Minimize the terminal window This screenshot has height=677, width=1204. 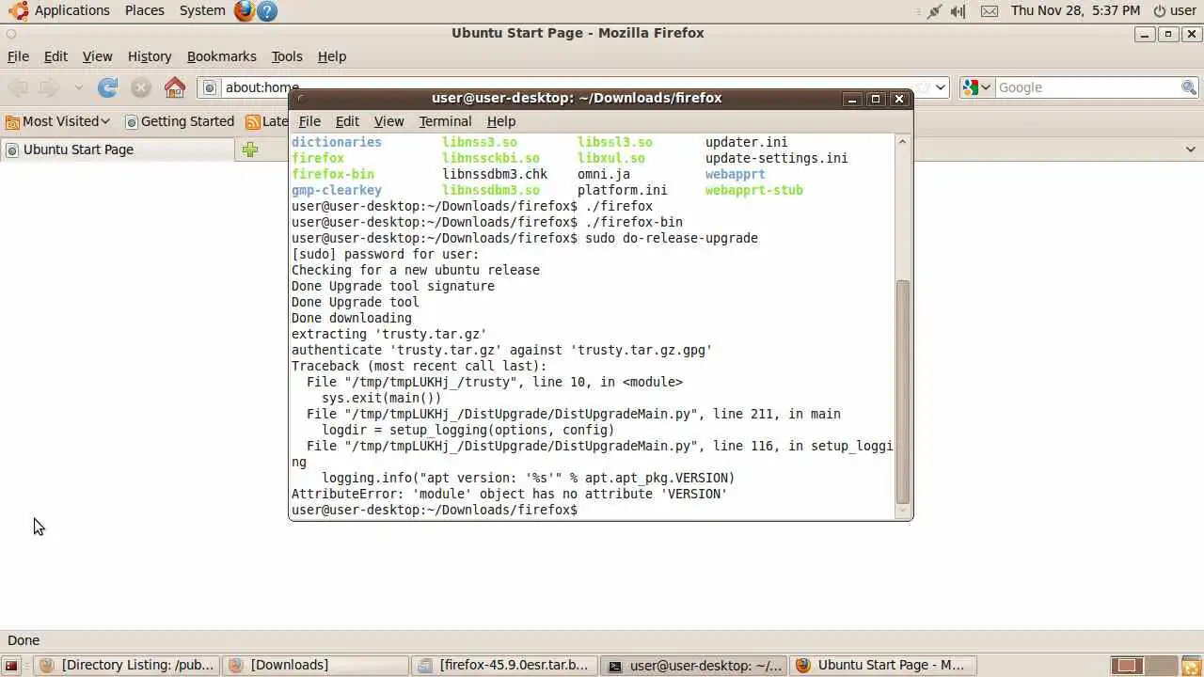coord(851,99)
